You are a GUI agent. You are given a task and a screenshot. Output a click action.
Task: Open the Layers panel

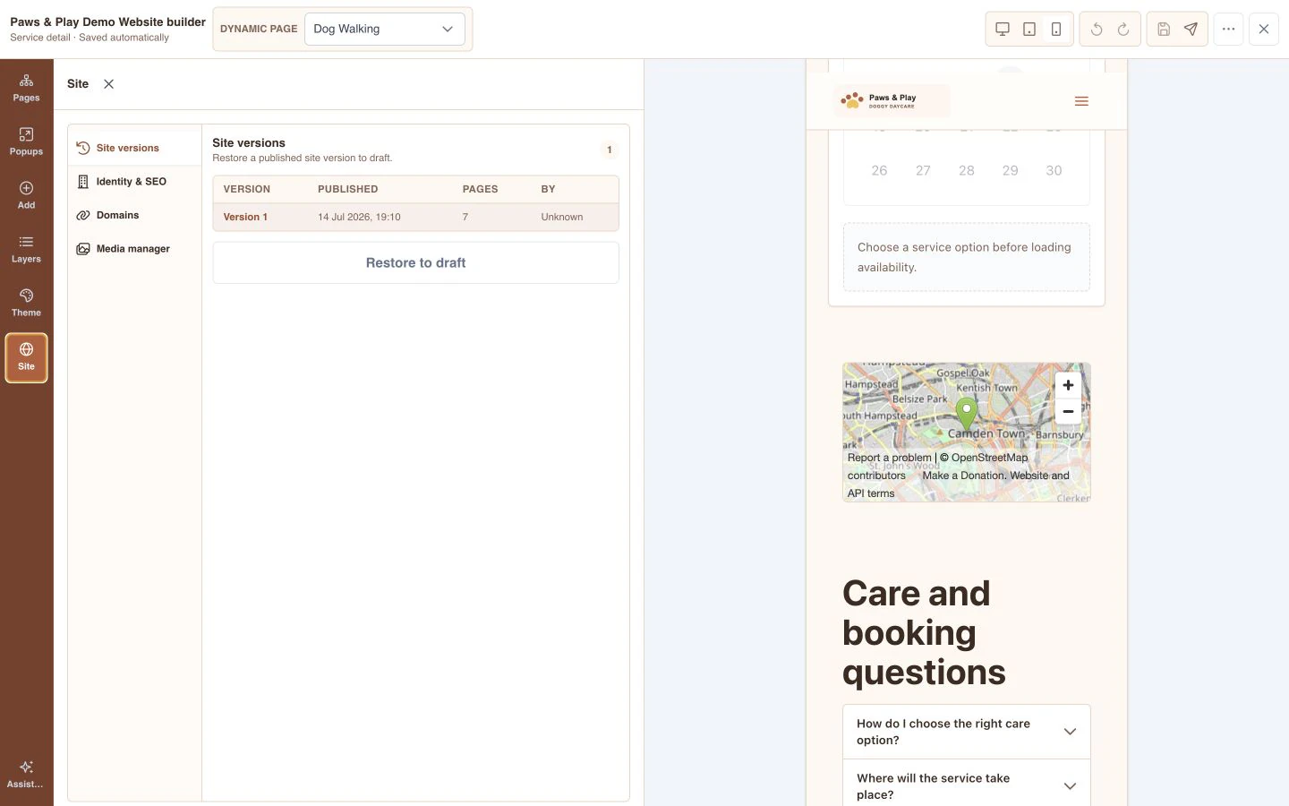[26, 249]
